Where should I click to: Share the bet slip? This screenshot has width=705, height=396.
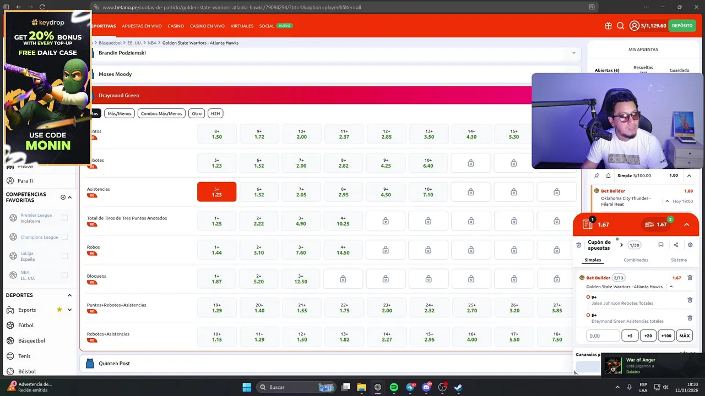pyautogui.click(x=676, y=245)
